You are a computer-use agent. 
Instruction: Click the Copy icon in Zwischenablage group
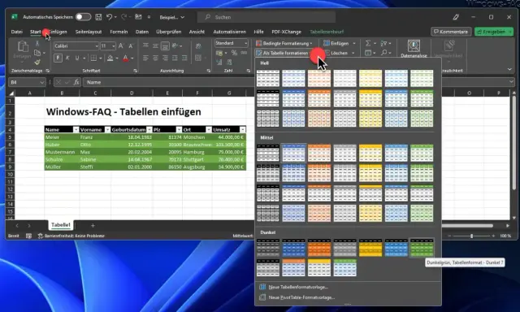[37, 53]
